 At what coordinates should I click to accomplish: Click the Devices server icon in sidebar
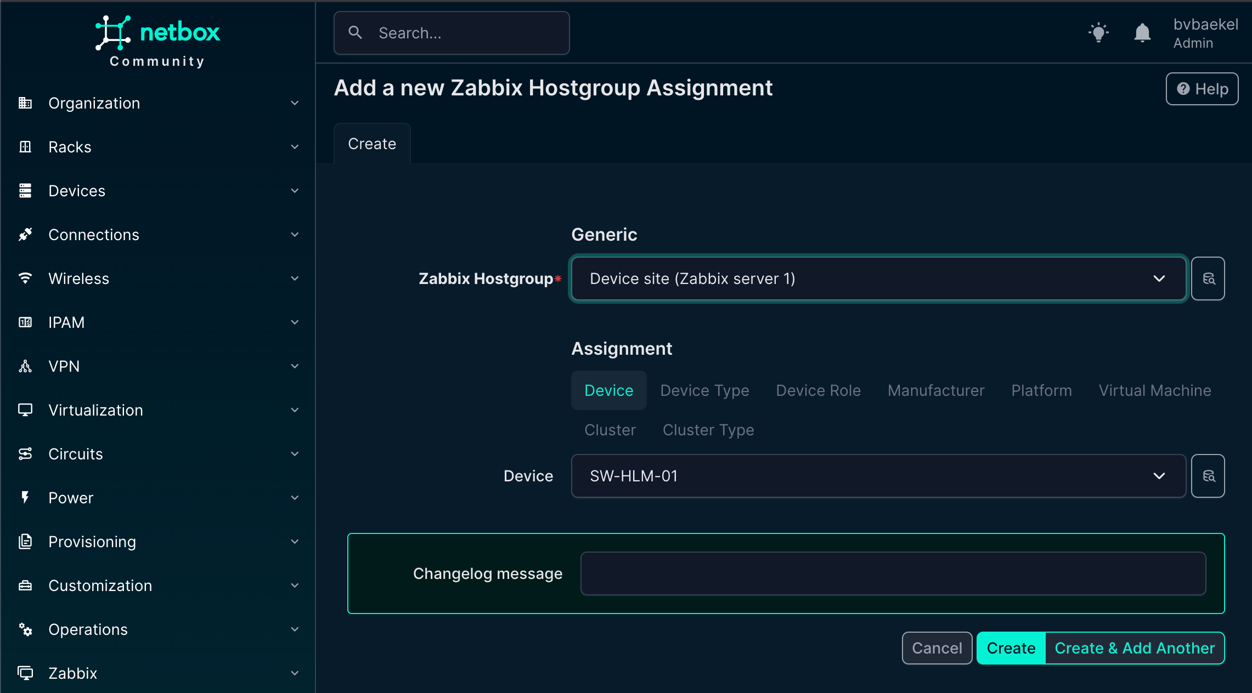(x=25, y=191)
